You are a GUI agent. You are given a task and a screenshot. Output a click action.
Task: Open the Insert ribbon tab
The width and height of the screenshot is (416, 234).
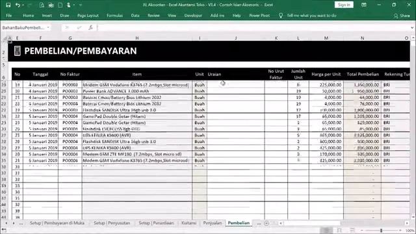(47, 16)
